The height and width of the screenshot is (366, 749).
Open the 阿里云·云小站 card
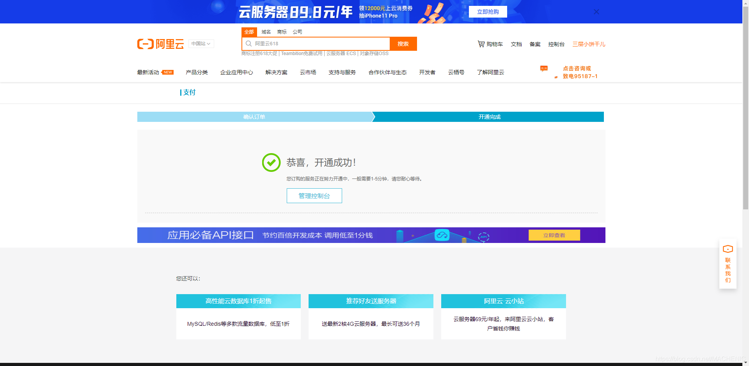pyautogui.click(x=504, y=301)
